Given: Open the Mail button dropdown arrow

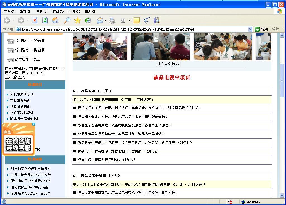Looking at the screenshot, I should coord(105,20).
